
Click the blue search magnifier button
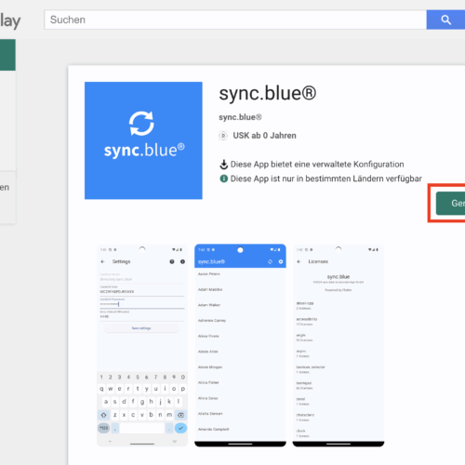point(445,20)
